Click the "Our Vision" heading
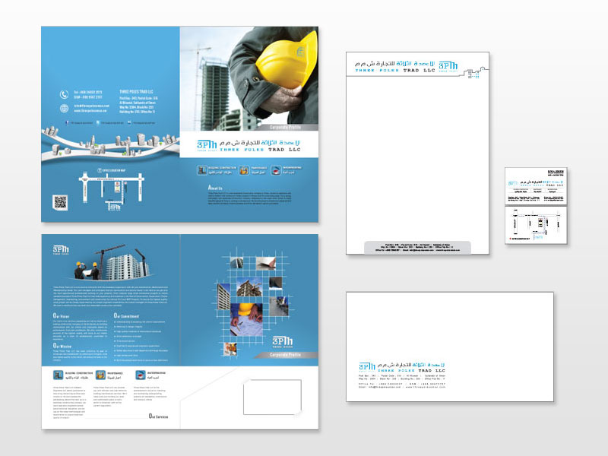 (61, 316)
